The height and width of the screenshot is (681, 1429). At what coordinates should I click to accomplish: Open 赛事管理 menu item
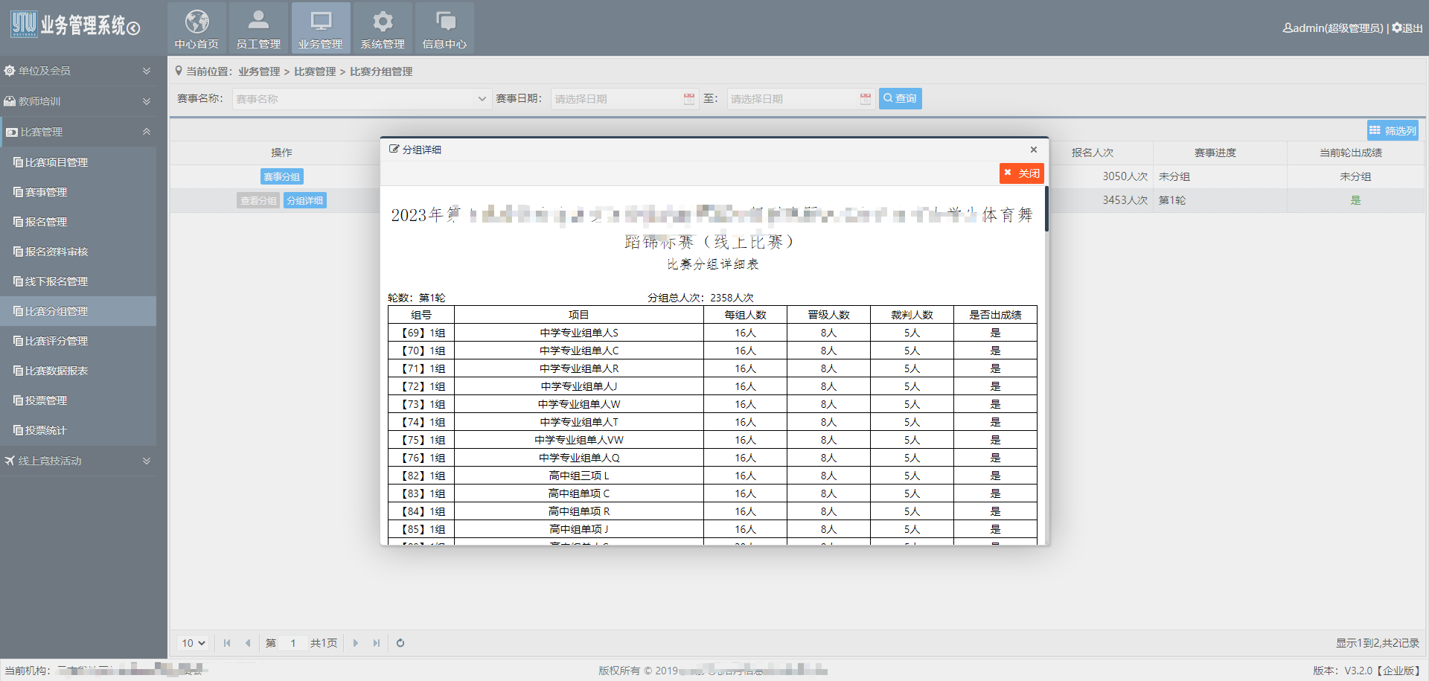click(78, 192)
